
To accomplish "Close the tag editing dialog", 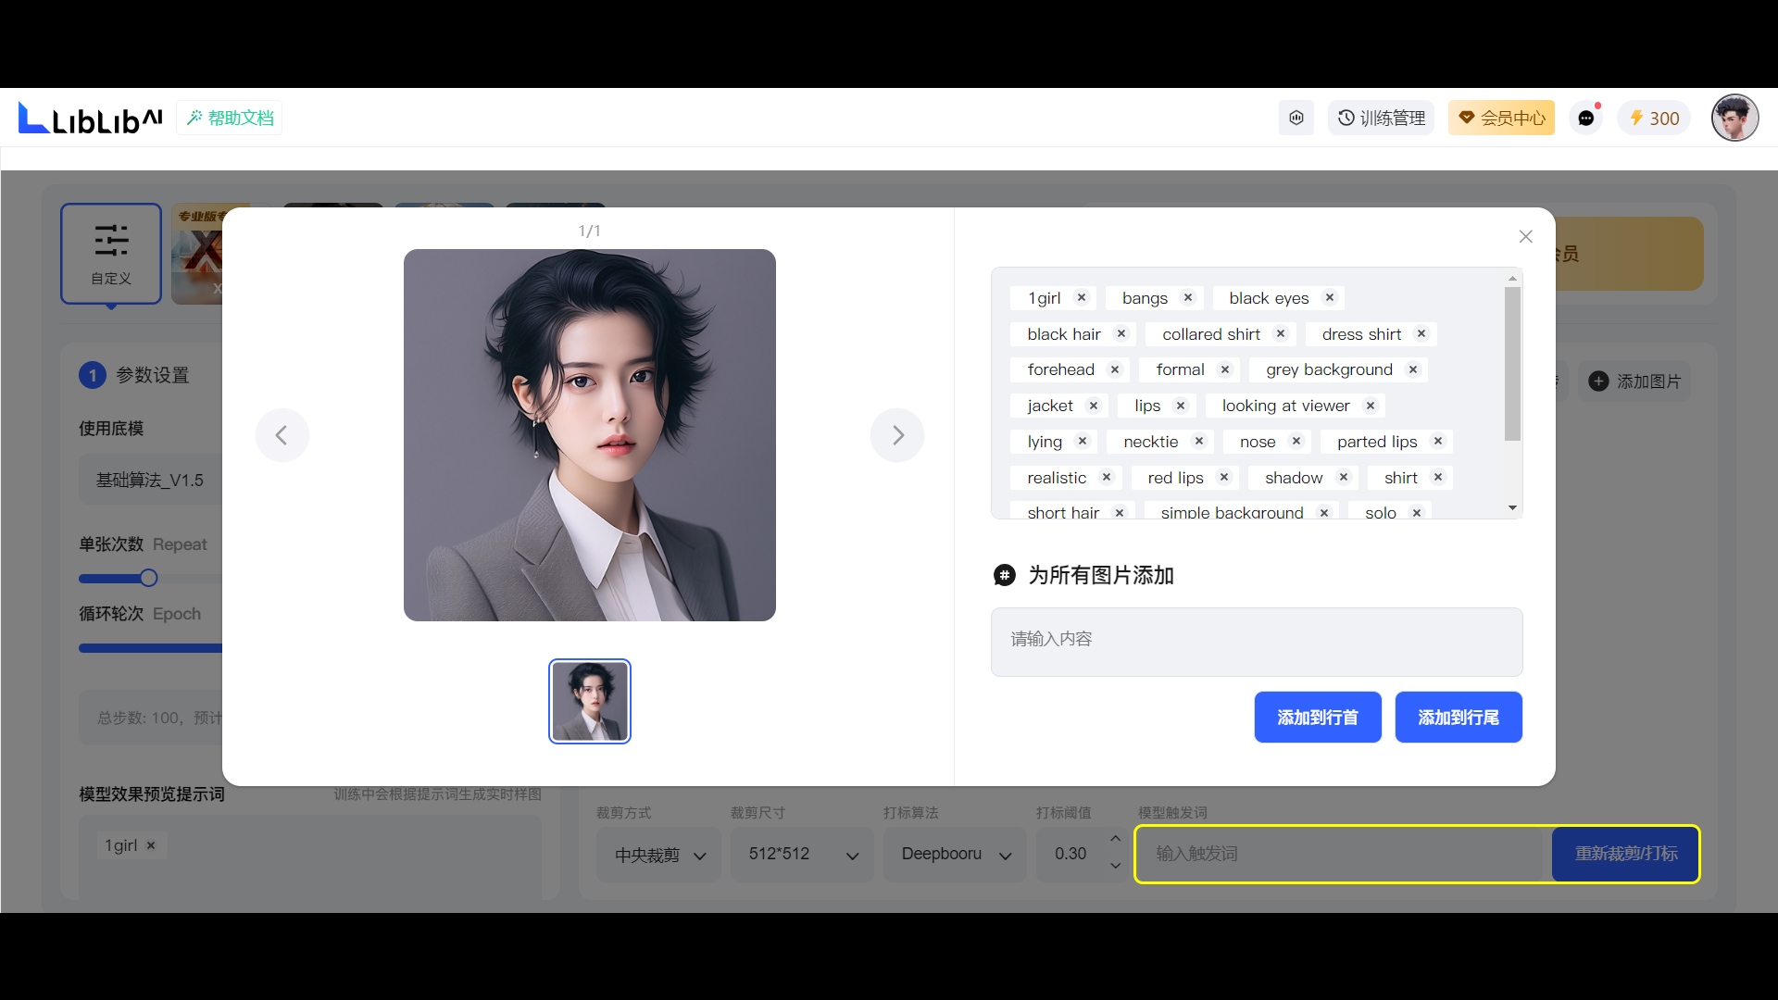I will click(x=1525, y=237).
